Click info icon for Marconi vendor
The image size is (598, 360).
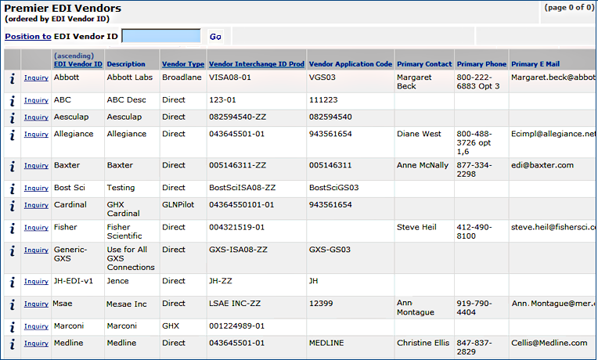[x=13, y=326]
